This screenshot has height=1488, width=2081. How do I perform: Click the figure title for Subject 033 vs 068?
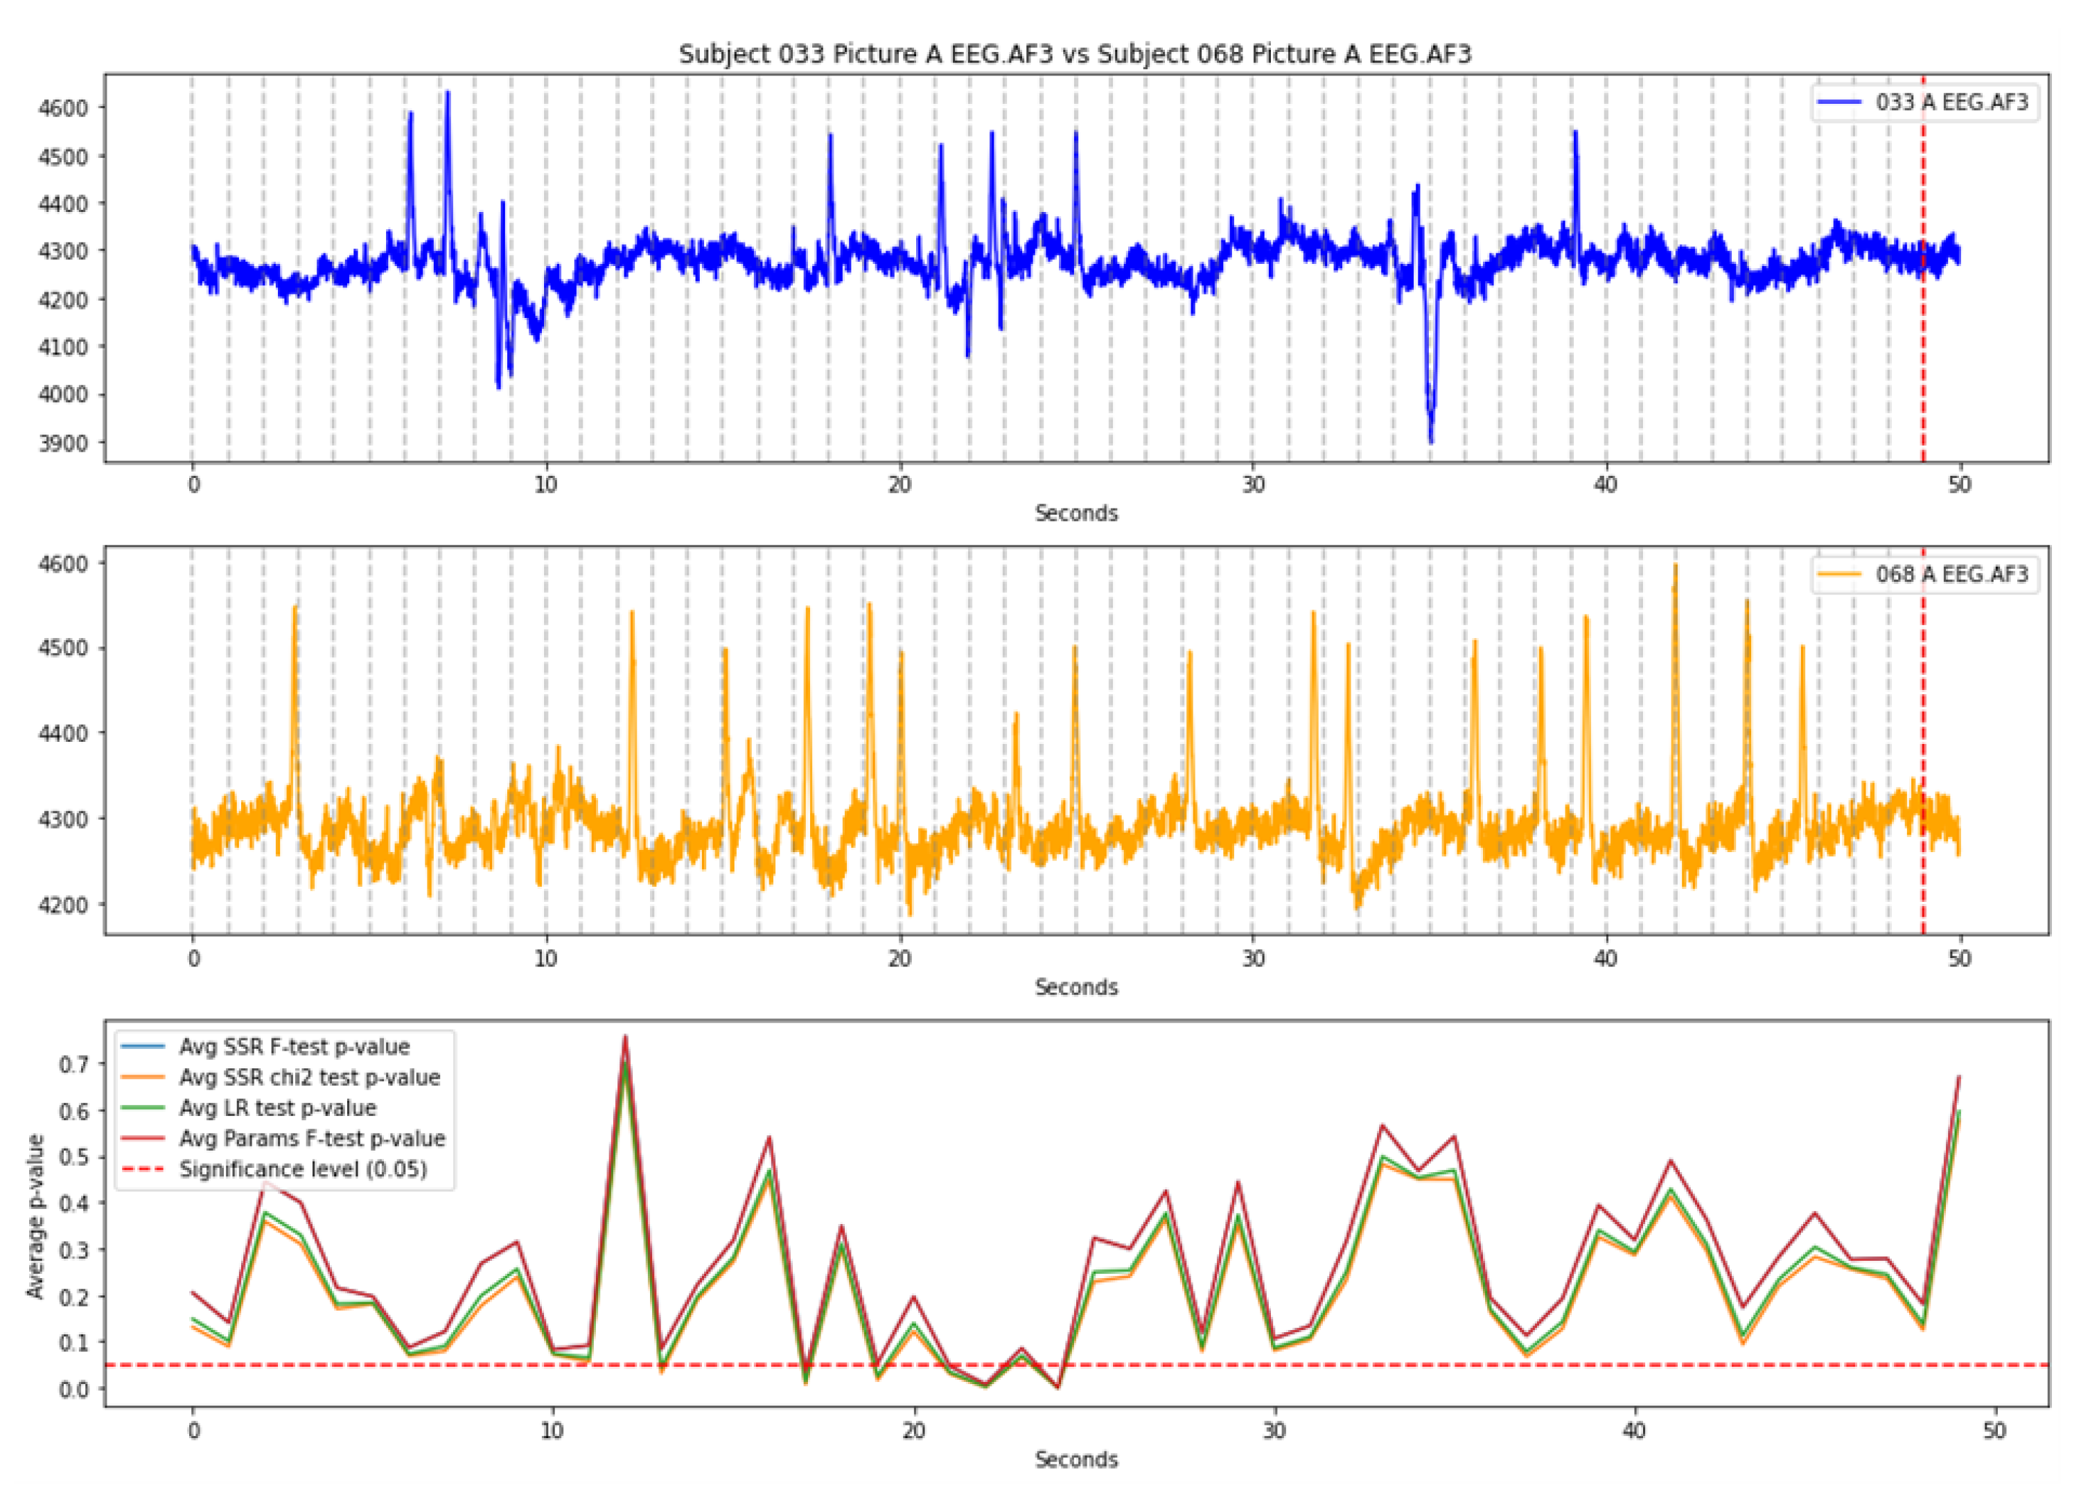tap(1074, 54)
